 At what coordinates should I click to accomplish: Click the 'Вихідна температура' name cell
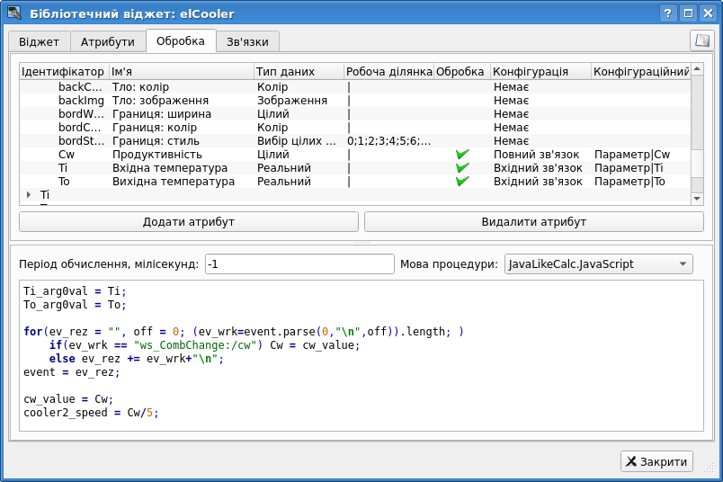click(174, 182)
